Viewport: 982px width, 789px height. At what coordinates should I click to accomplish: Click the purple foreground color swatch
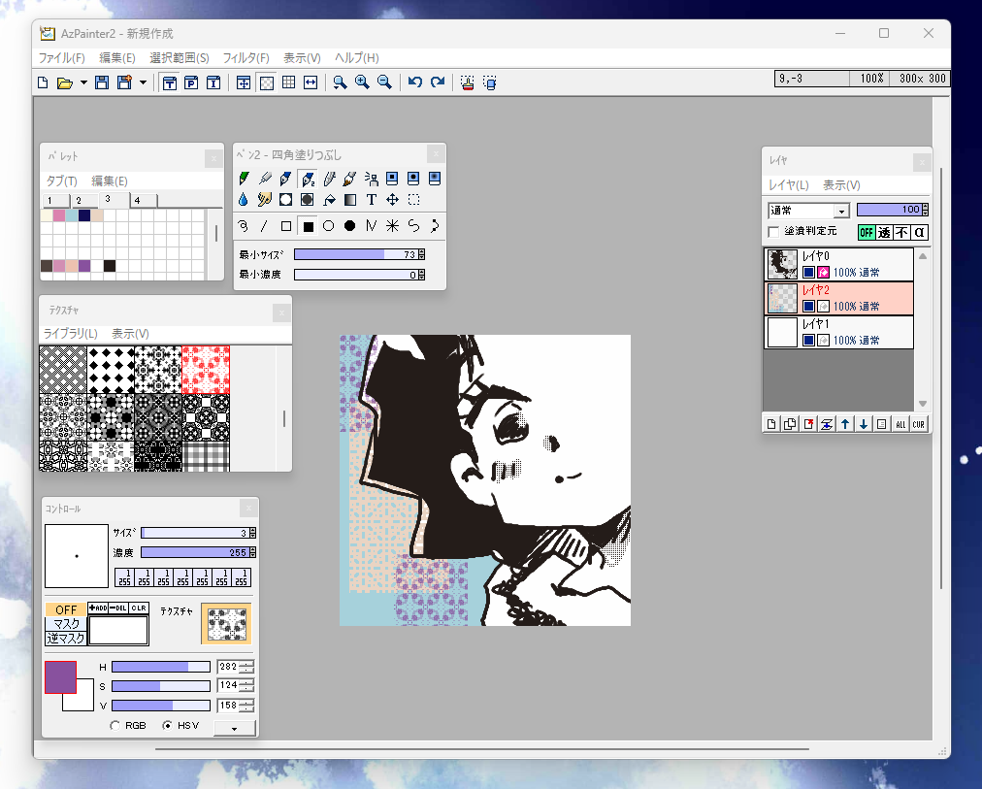click(x=60, y=676)
